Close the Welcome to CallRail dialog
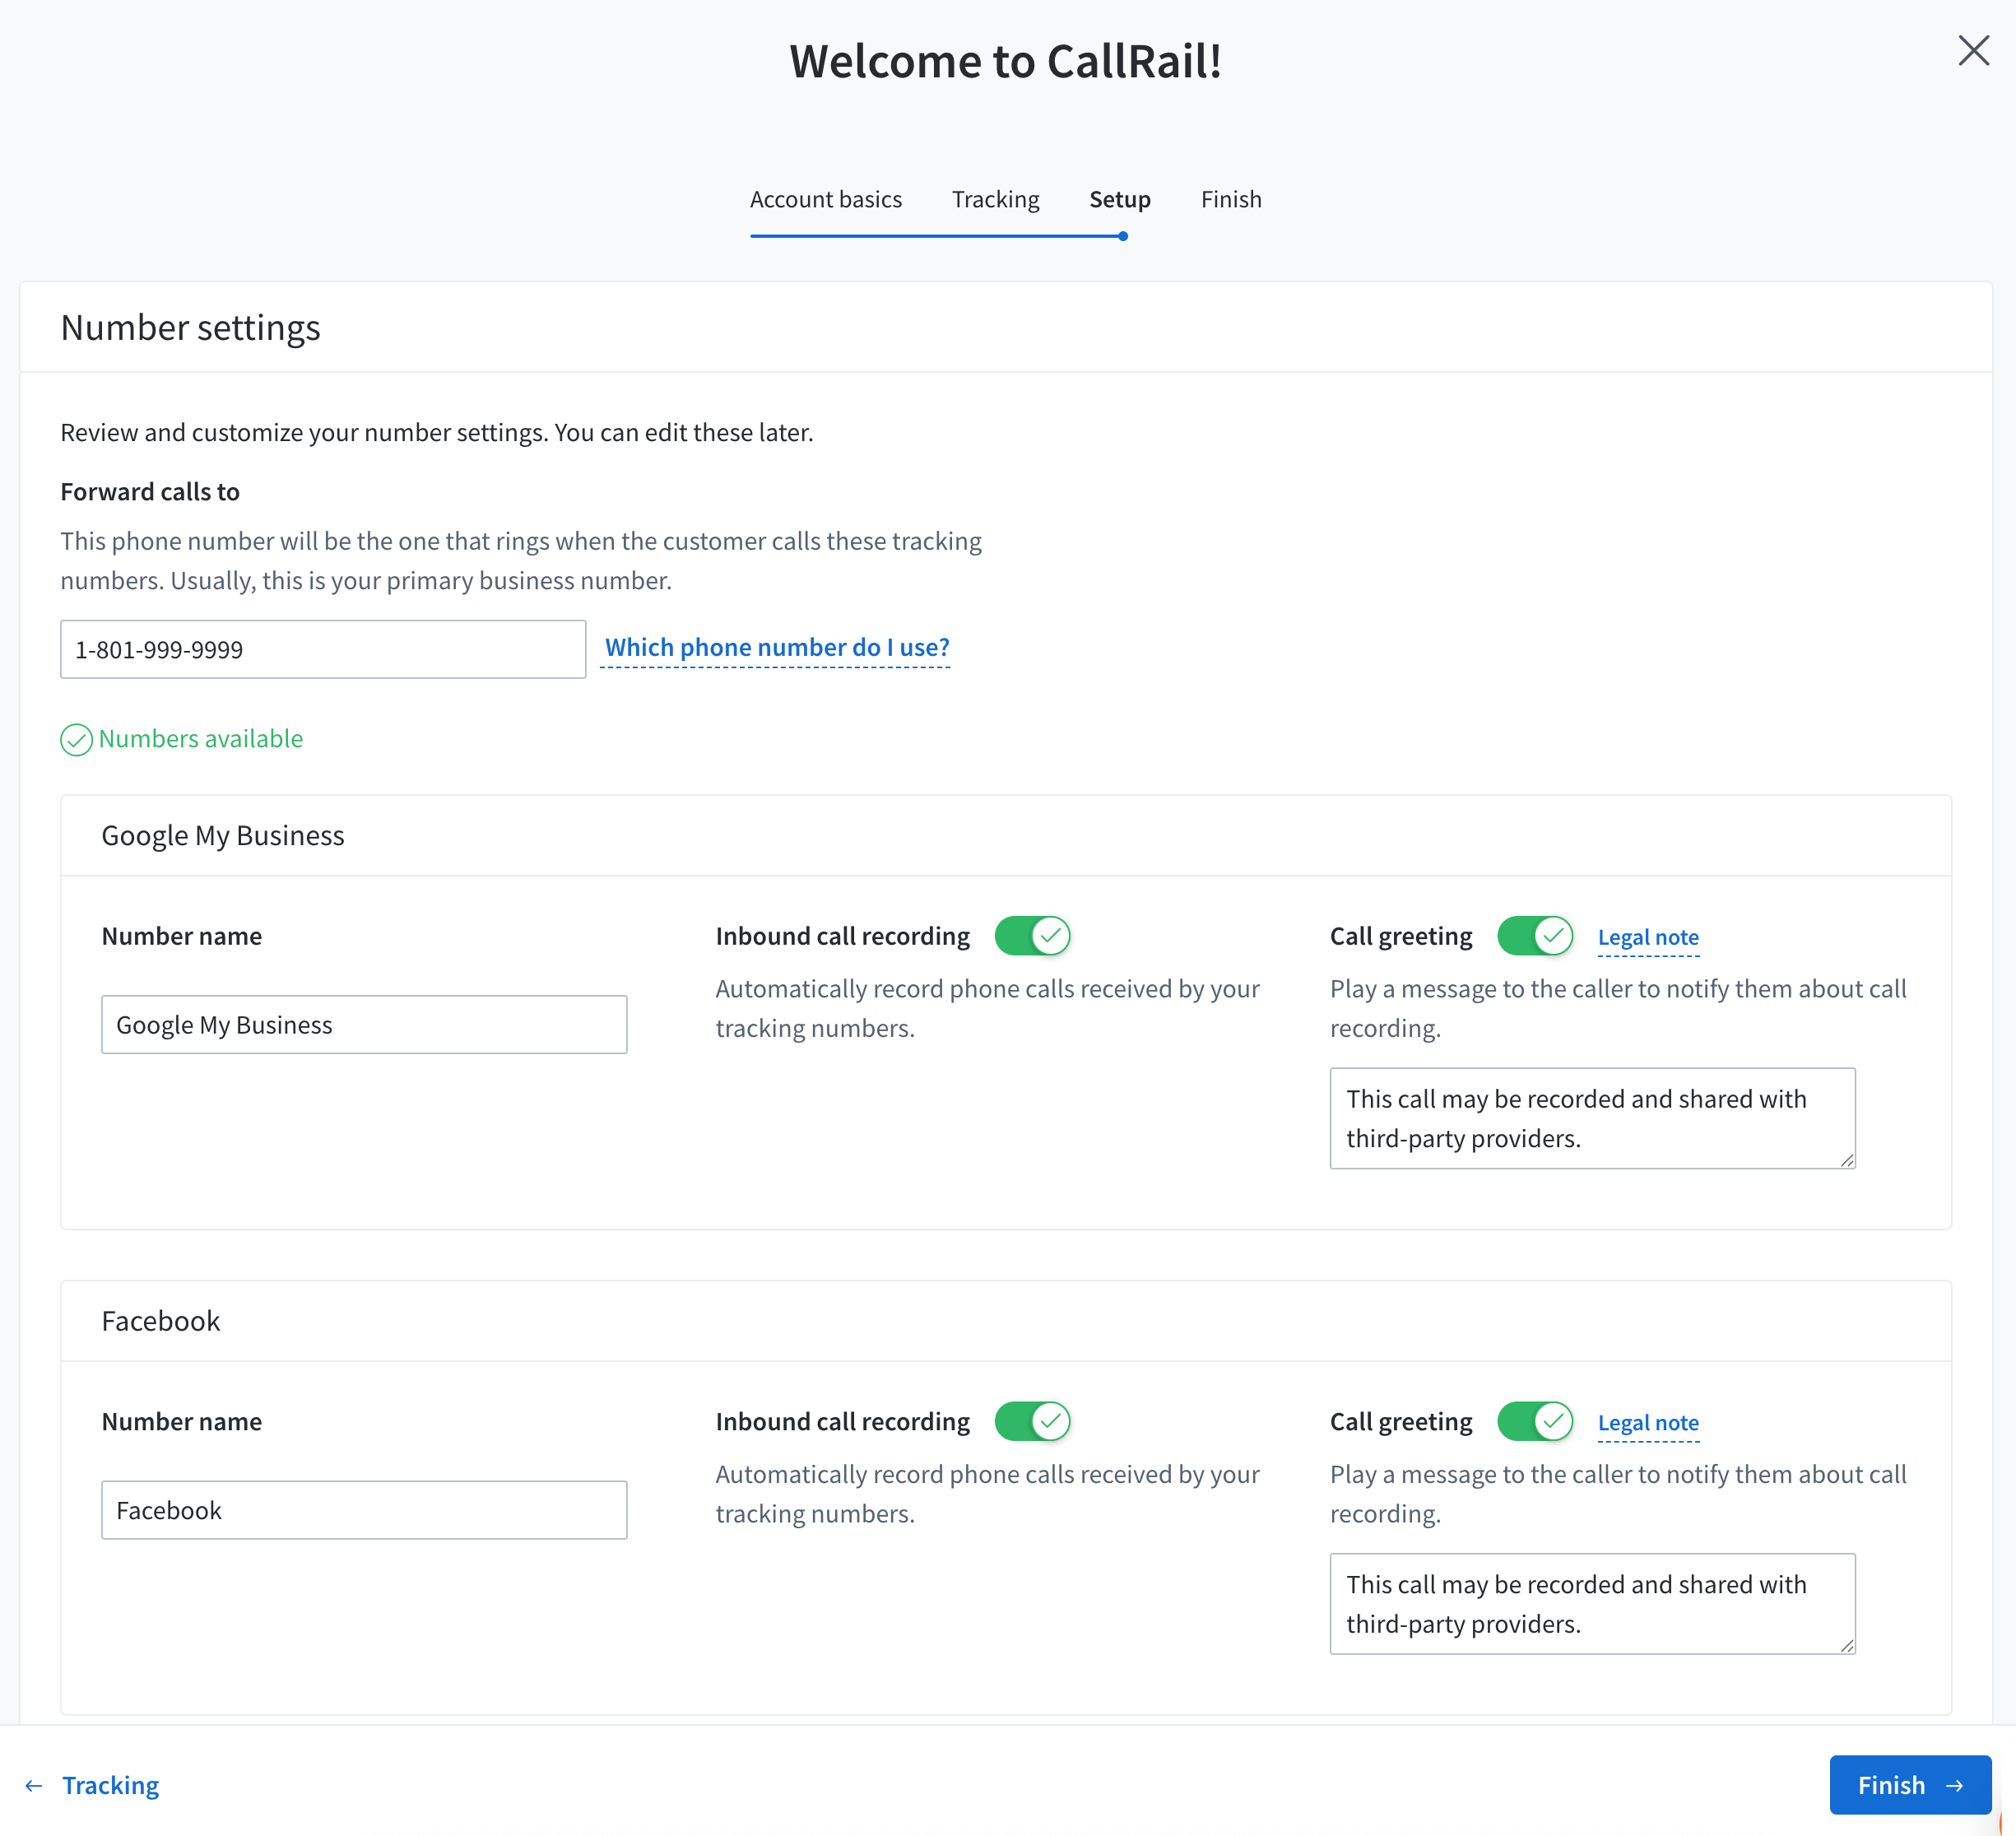The width and height of the screenshot is (2016, 1836). point(1973,50)
